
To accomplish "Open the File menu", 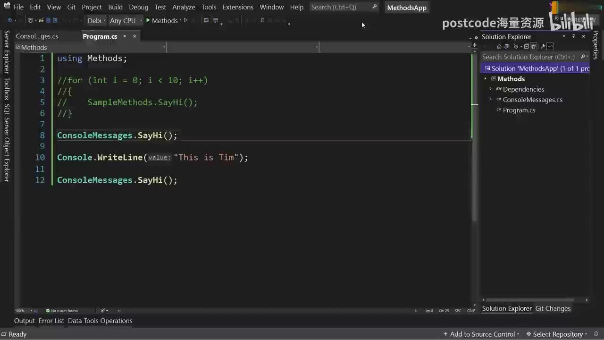I will [19, 7].
